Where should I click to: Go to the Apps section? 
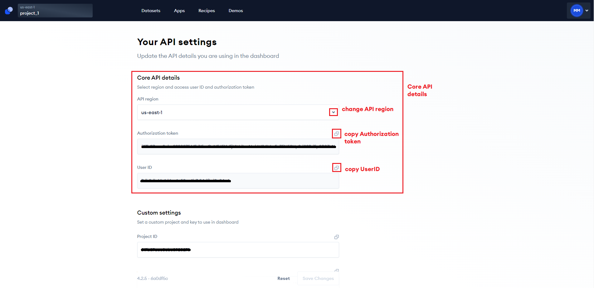coord(179,11)
